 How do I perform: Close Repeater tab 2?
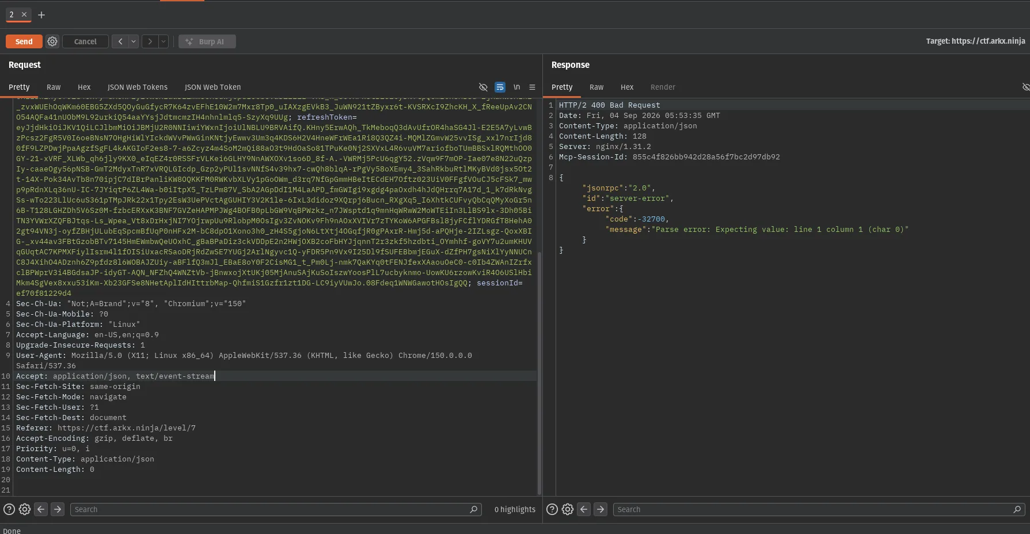[x=24, y=14]
